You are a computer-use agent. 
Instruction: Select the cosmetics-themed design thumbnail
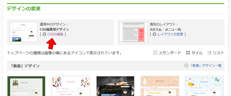coord(71,86)
